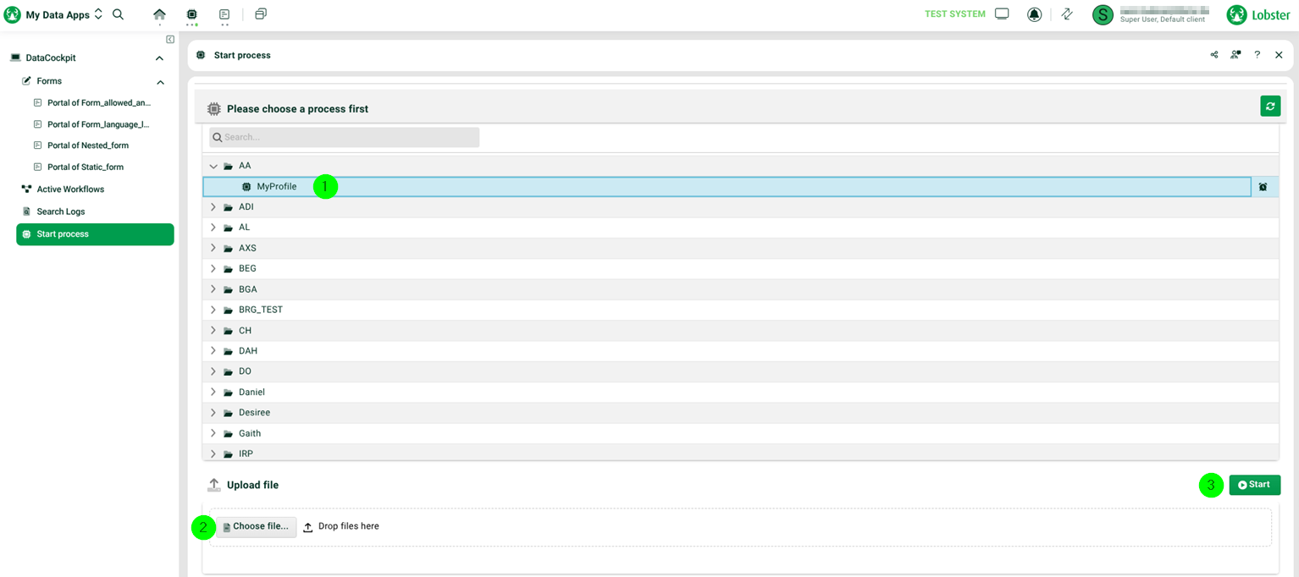This screenshot has height=577, width=1299.
Task: Open help via question mark icon
Action: click(x=1258, y=55)
